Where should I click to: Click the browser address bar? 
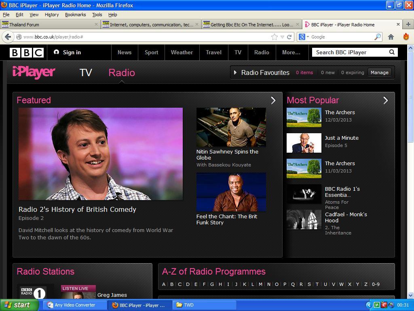[145, 37]
